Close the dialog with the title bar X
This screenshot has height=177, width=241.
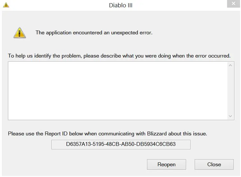(233, 4)
